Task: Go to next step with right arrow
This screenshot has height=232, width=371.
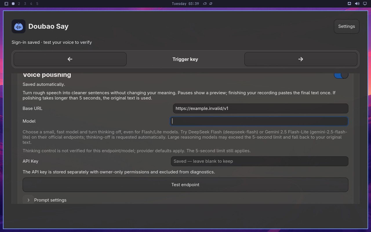Action: (x=301, y=59)
